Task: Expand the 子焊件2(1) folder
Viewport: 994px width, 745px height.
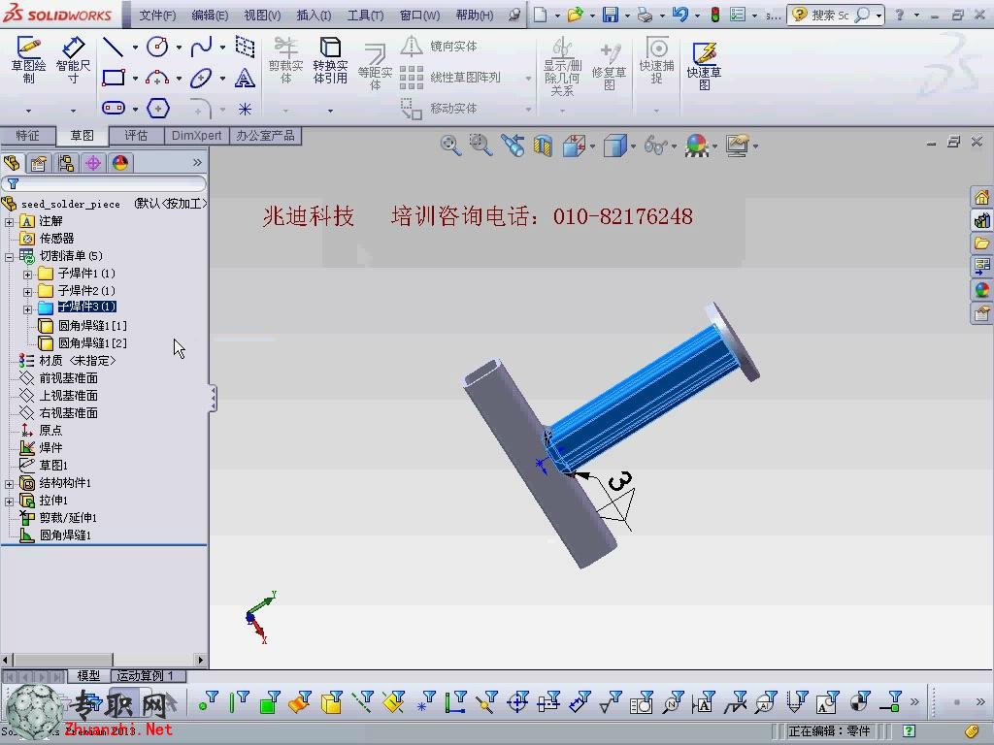Action: [27, 292]
